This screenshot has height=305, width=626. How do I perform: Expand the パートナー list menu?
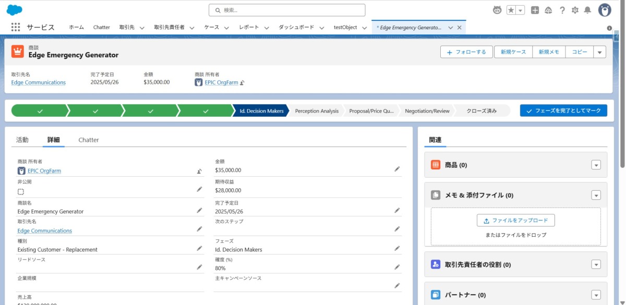tap(596, 295)
